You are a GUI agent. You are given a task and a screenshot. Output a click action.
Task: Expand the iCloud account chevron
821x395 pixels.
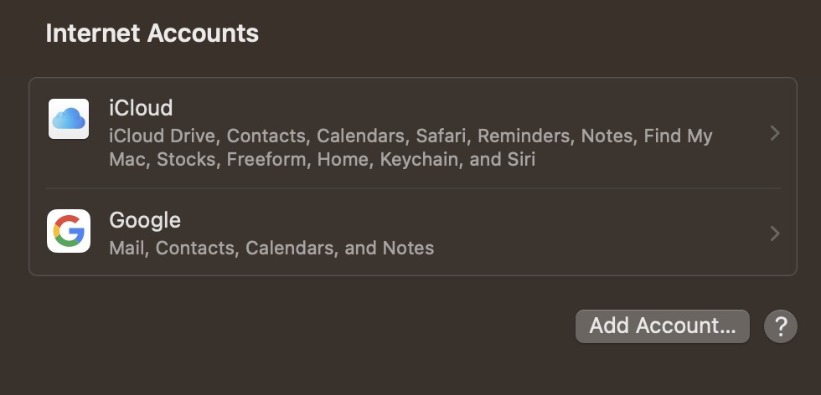775,133
